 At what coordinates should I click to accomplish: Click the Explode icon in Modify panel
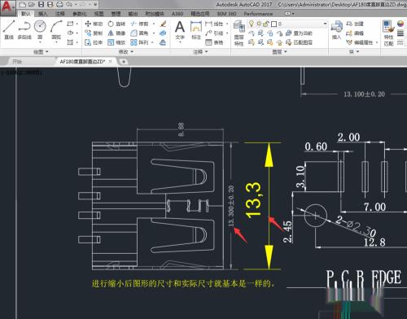pyautogui.click(x=163, y=33)
